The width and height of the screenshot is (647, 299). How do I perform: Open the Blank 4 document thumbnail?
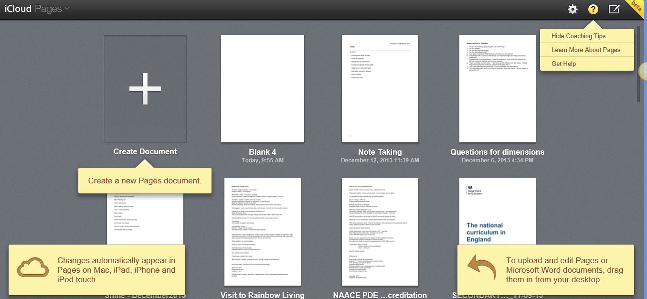[x=263, y=89]
